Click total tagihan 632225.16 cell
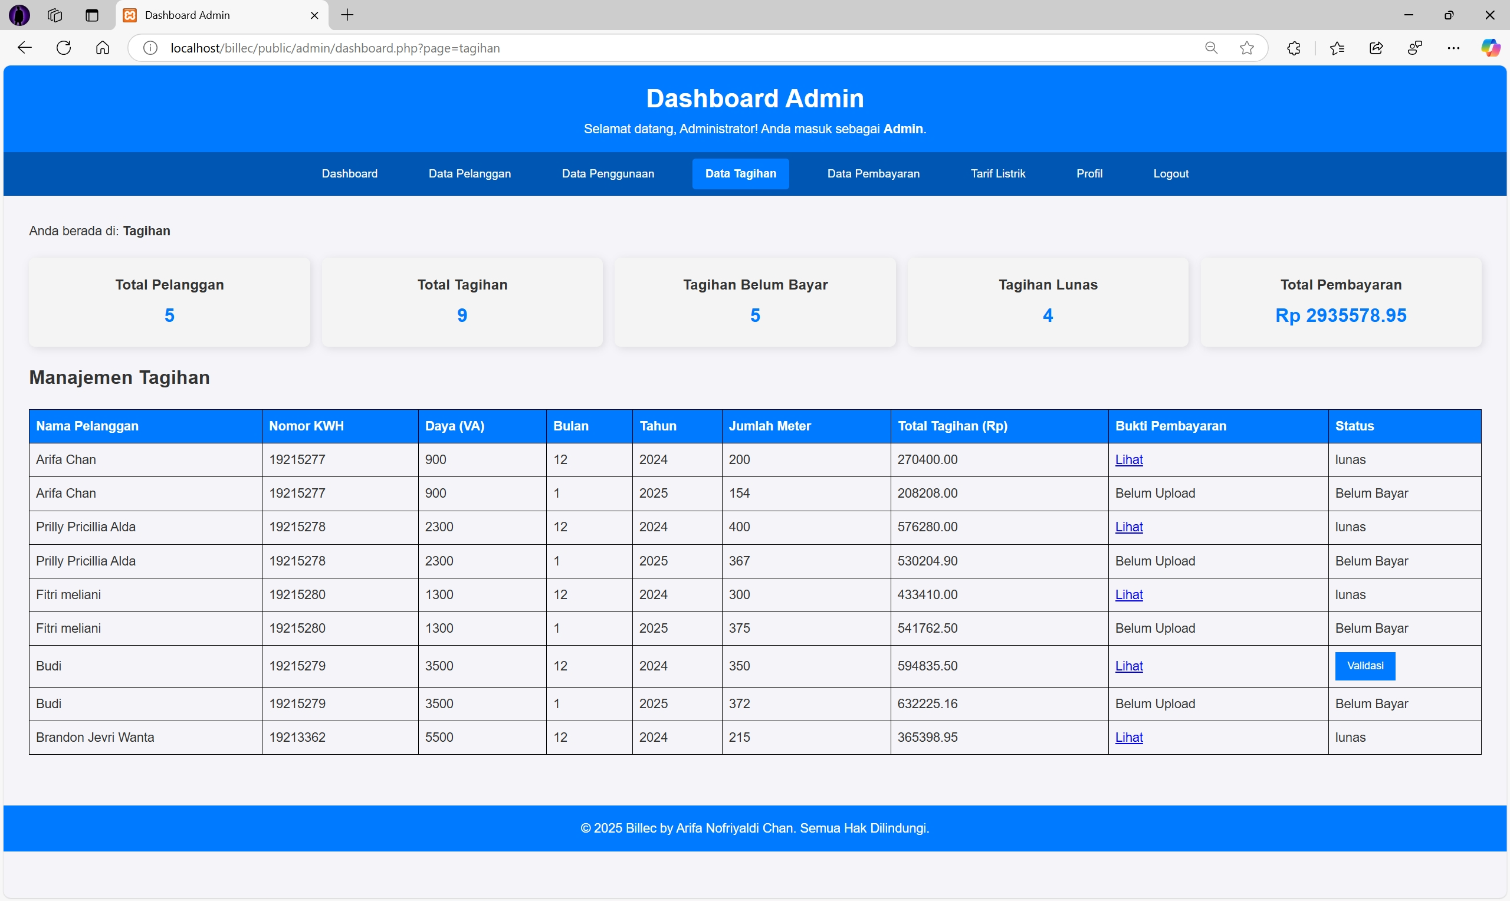 1000,704
